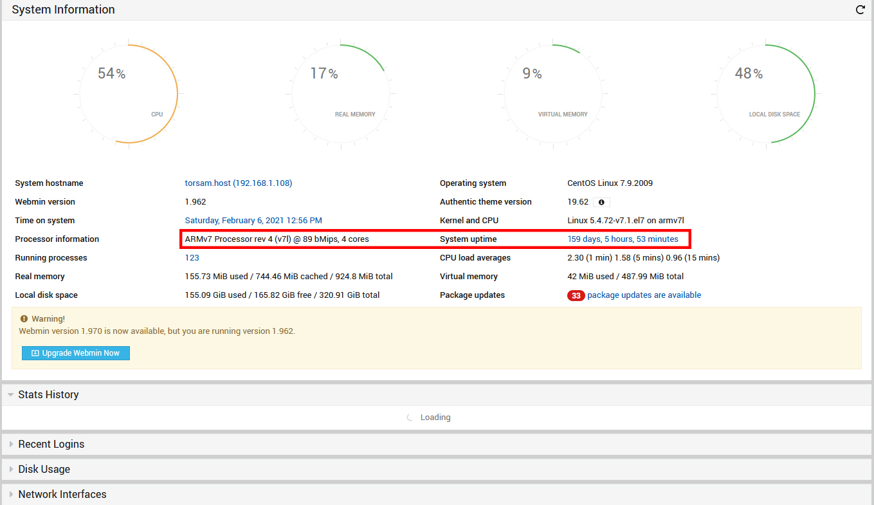Viewport: 874px width, 505px height.
Task: Click the Upgrade Webmin Now button
Action: 76,353
